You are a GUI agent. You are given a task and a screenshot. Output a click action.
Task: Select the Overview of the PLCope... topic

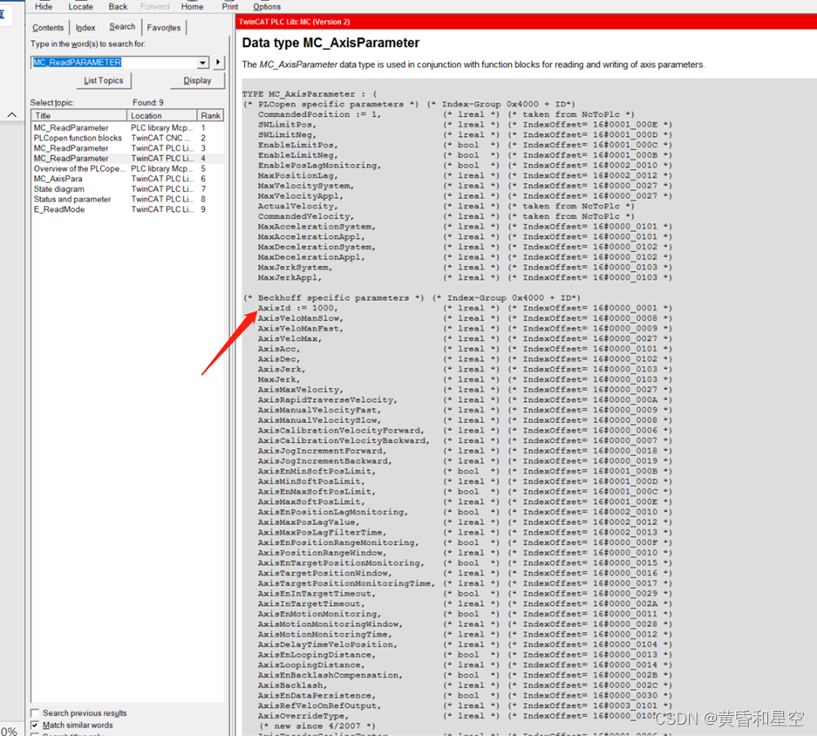tap(127, 168)
